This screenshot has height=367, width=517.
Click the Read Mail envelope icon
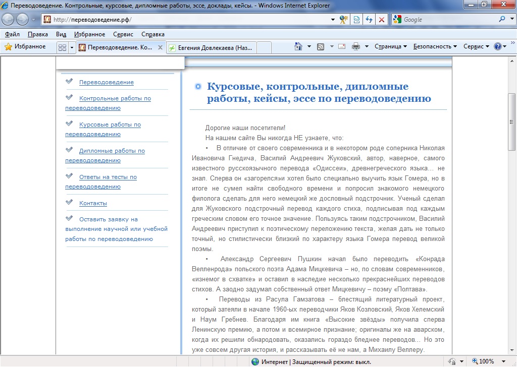(342, 47)
